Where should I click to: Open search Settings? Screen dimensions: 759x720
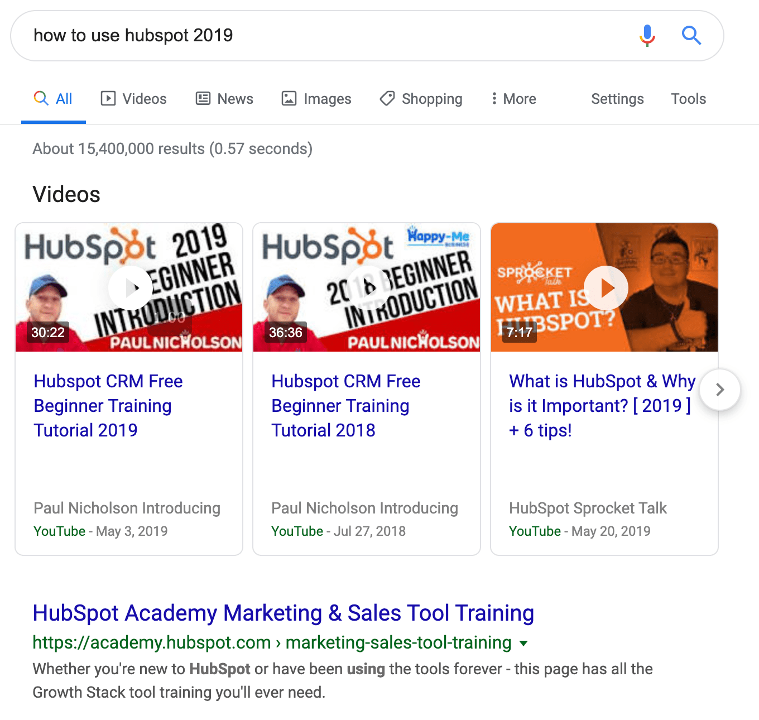617,99
